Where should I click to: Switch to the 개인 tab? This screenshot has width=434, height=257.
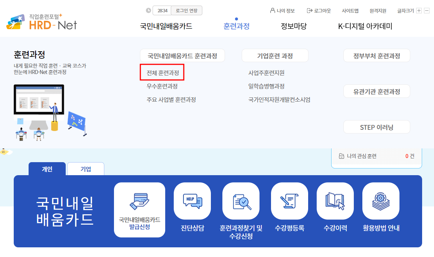click(47, 168)
